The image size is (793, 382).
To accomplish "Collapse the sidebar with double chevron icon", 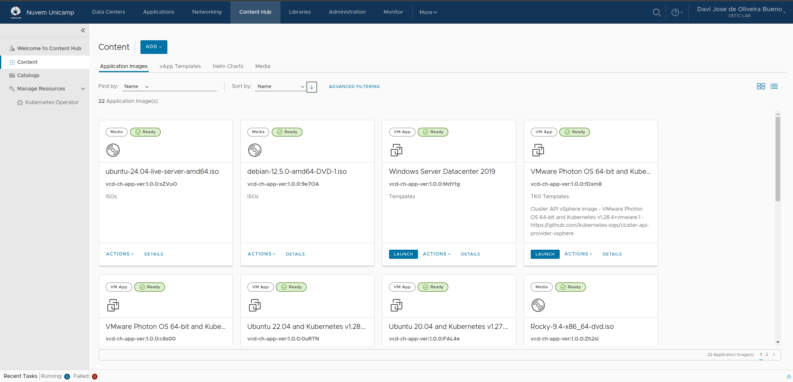I will coord(83,30).
